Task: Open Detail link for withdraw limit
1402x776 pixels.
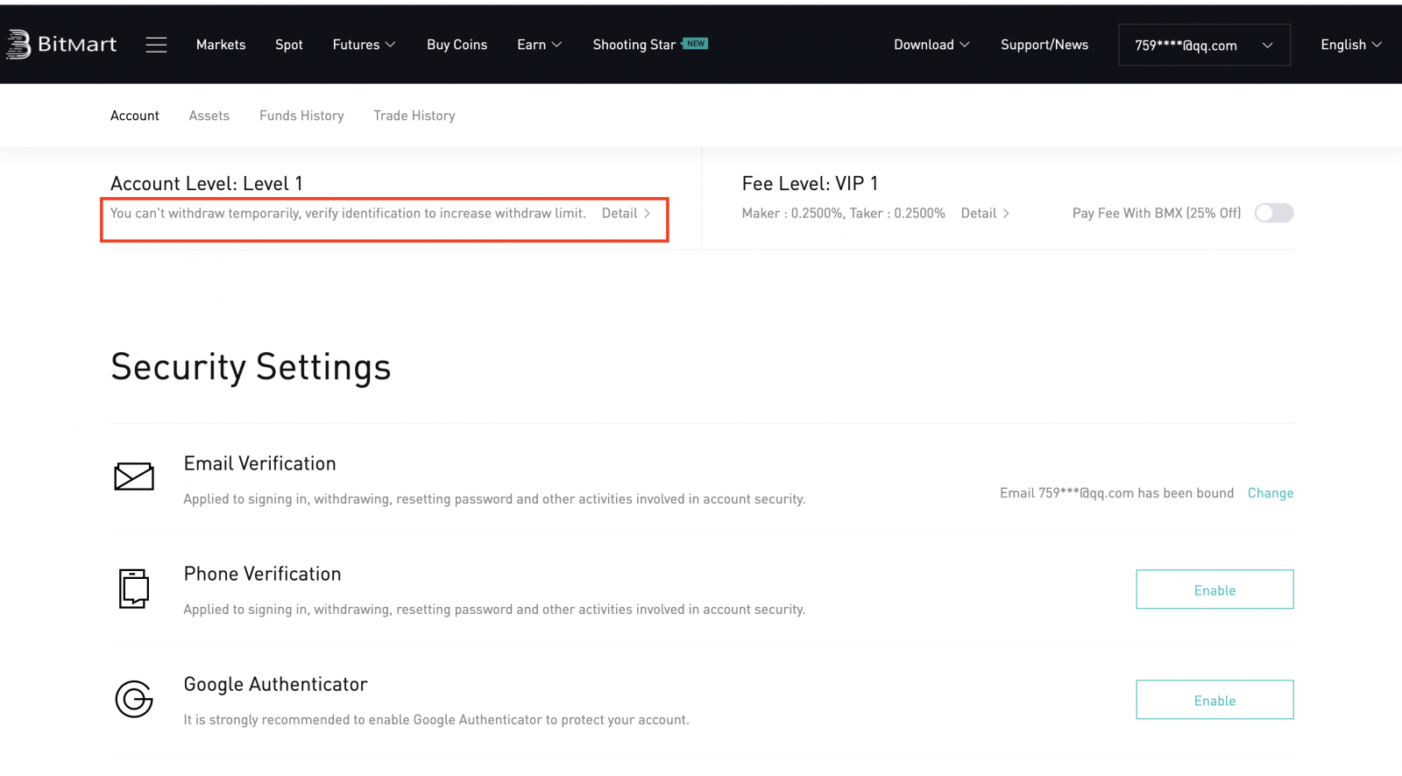Action: 626,213
